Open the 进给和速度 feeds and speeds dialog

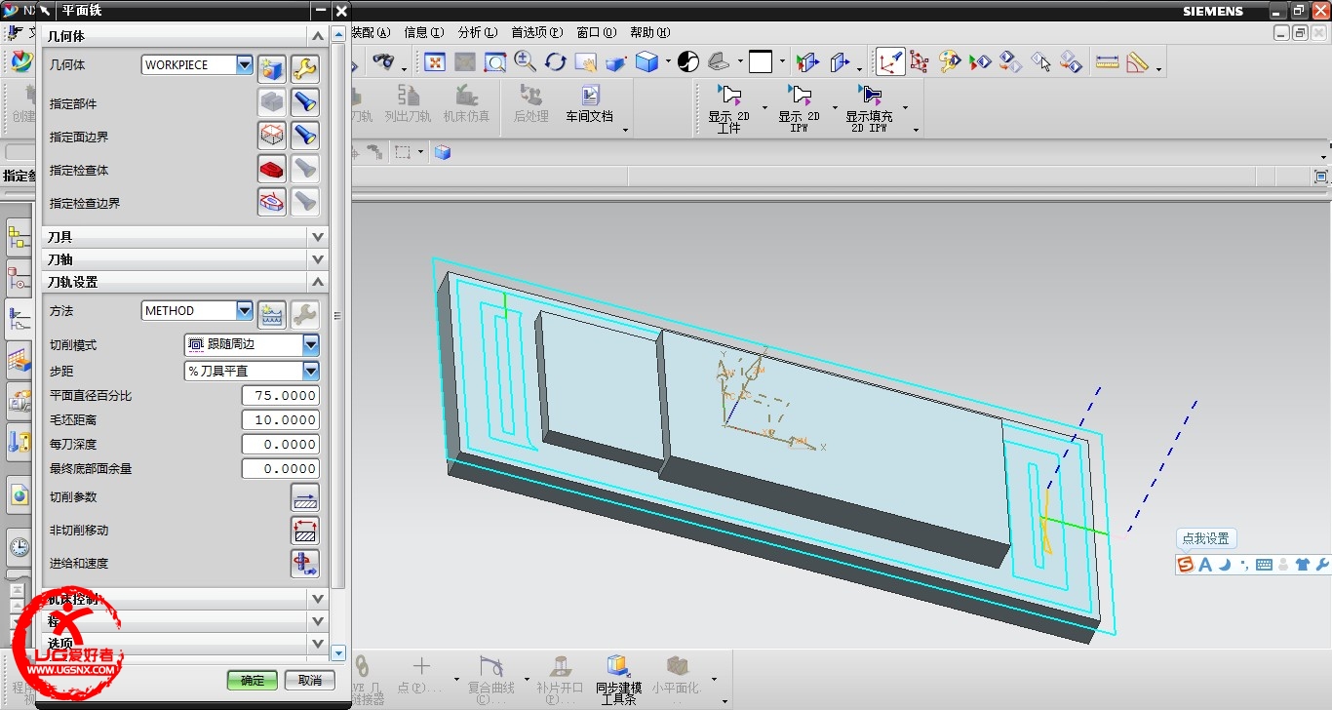click(305, 564)
